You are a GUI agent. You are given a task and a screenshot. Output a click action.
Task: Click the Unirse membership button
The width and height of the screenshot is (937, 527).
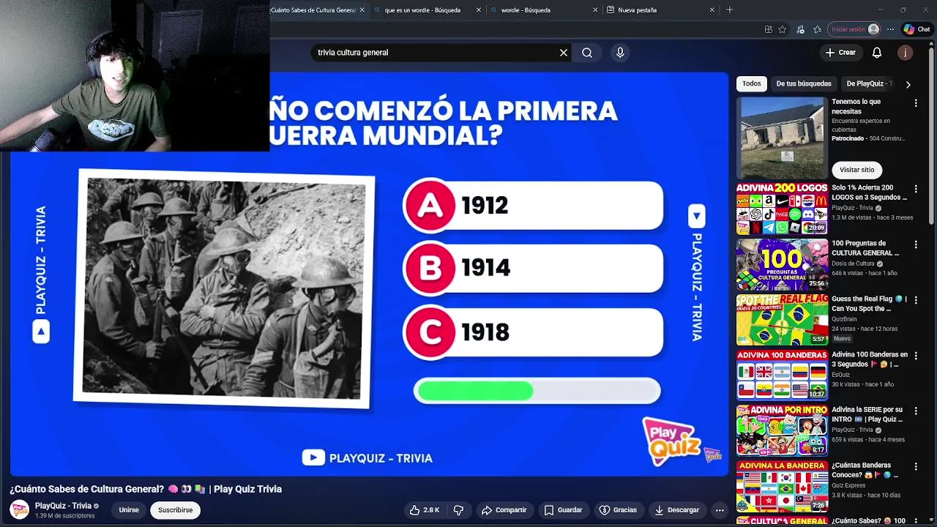[129, 510]
